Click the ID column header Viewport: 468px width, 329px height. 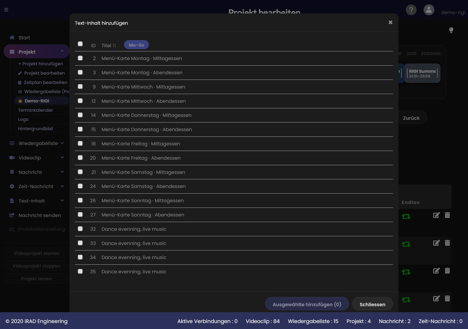[93, 46]
